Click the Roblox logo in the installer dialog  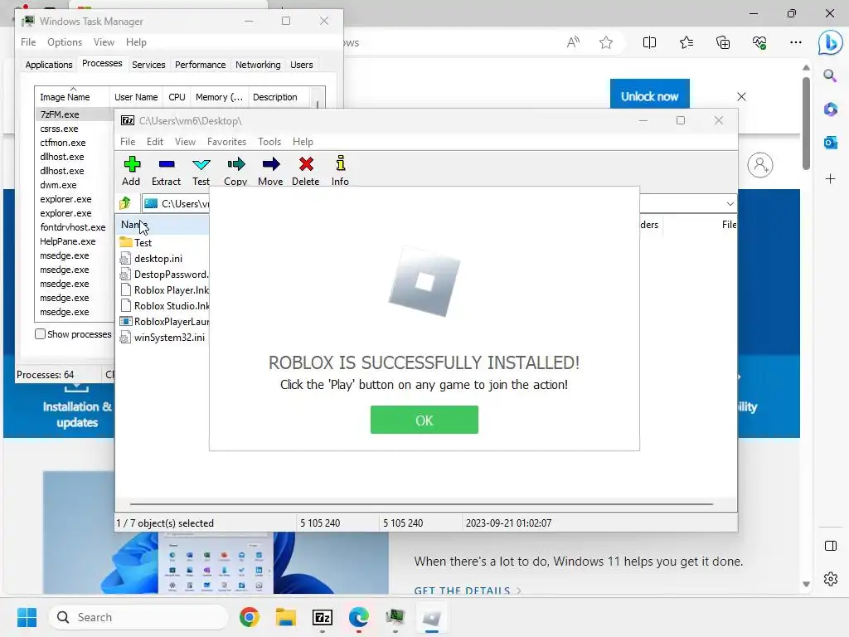[424, 280]
